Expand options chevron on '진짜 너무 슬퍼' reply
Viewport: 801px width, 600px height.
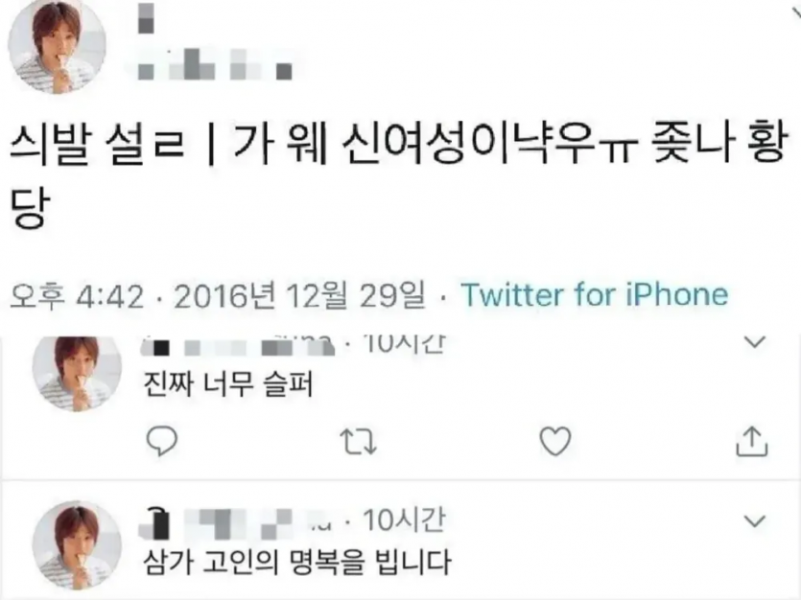coord(755,341)
